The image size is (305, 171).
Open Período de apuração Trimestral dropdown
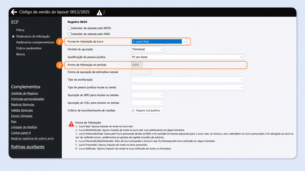[147, 49]
